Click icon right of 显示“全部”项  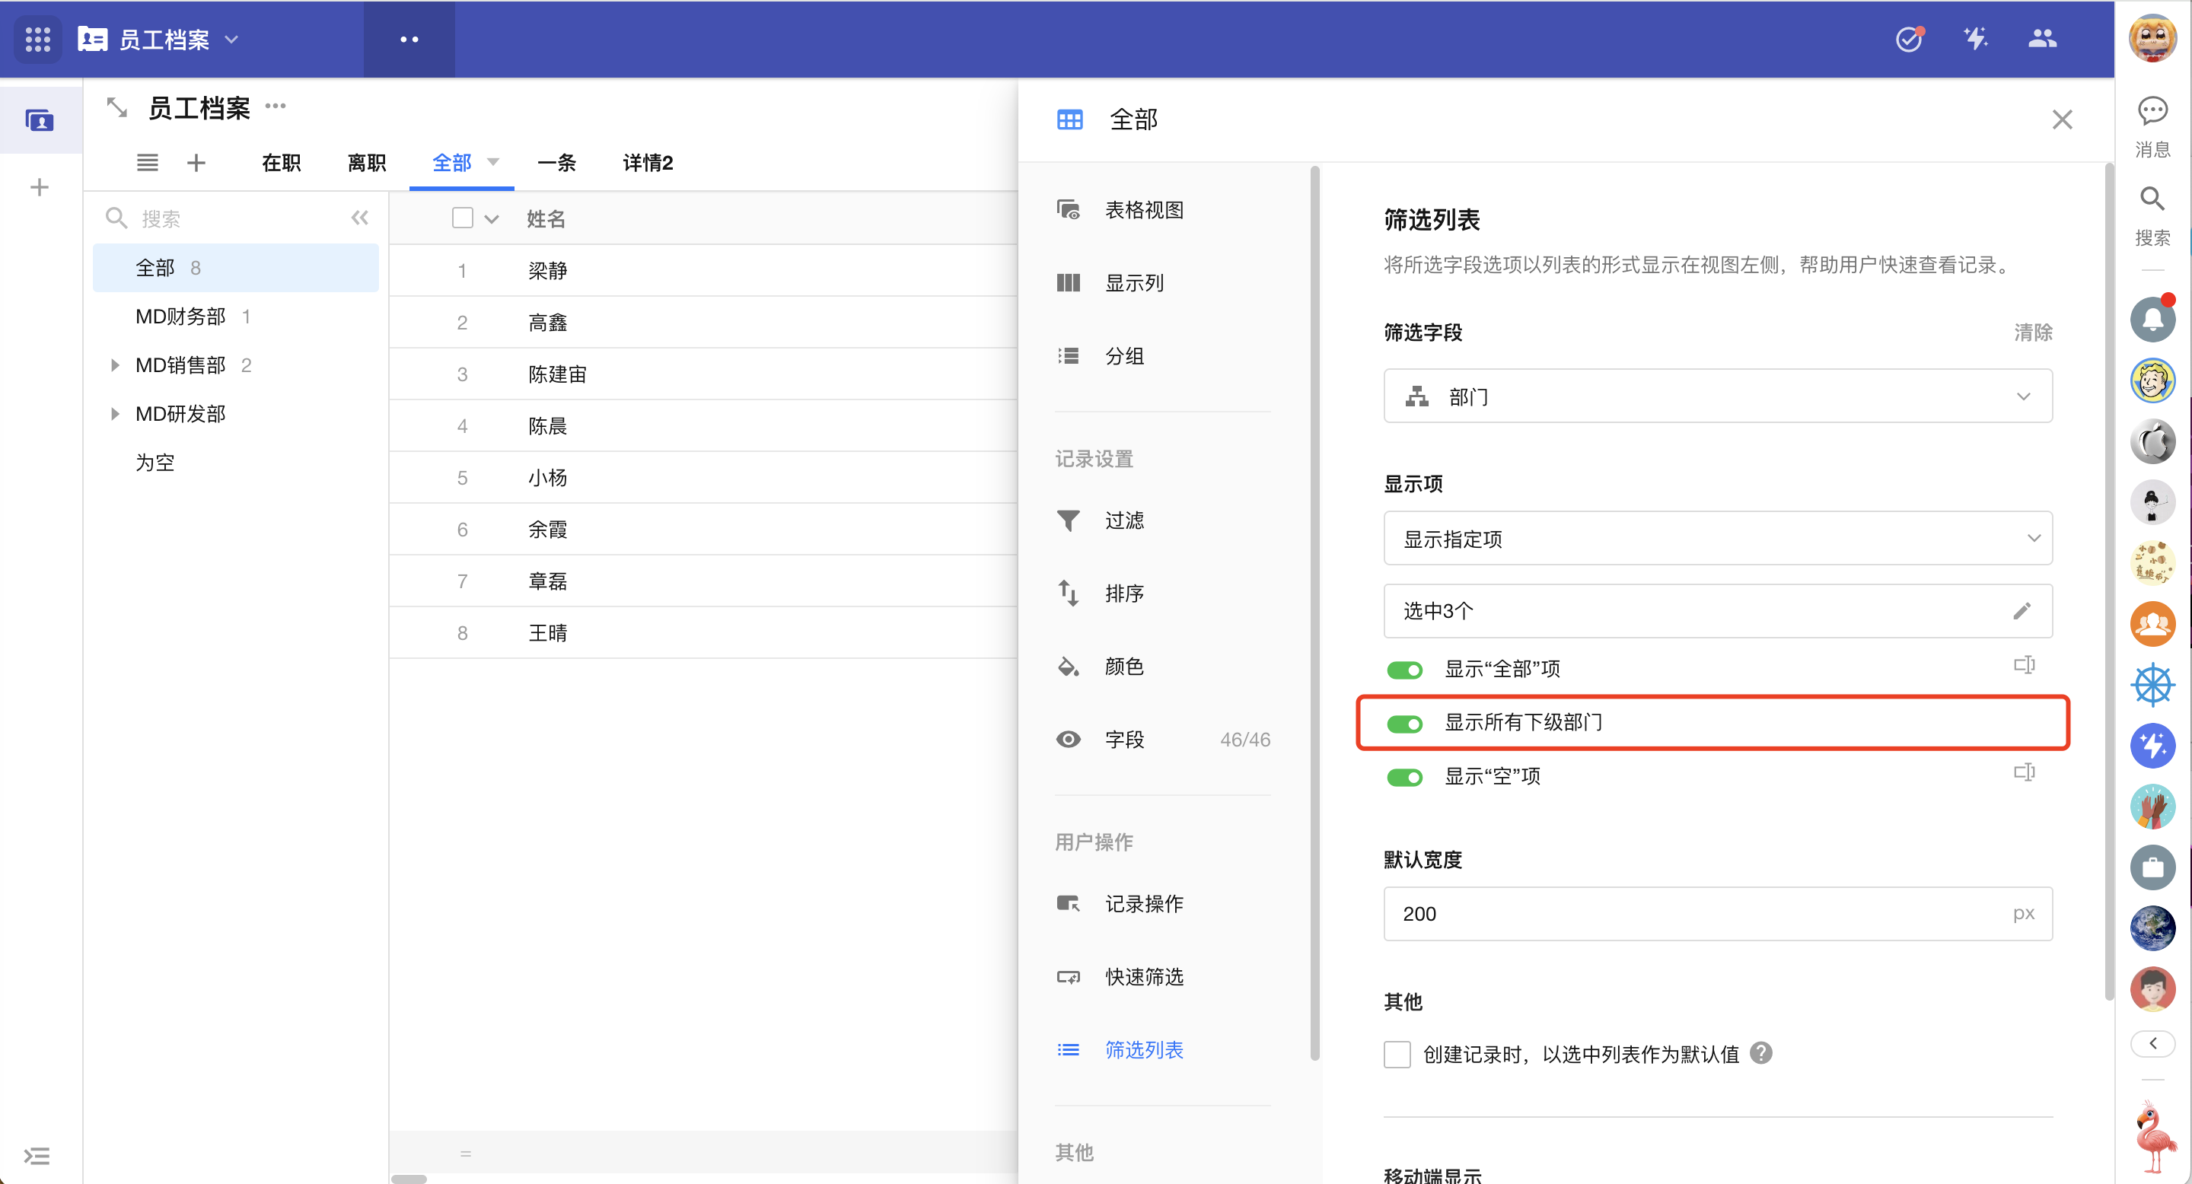click(2025, 665)
